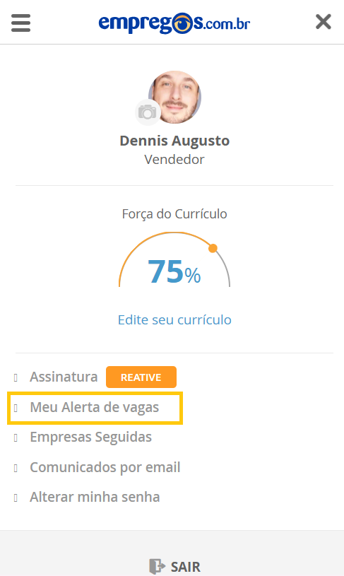This screenshot has width=344, height=576.
Task: Choose Alterar minha senha
Action: point(95,497)
